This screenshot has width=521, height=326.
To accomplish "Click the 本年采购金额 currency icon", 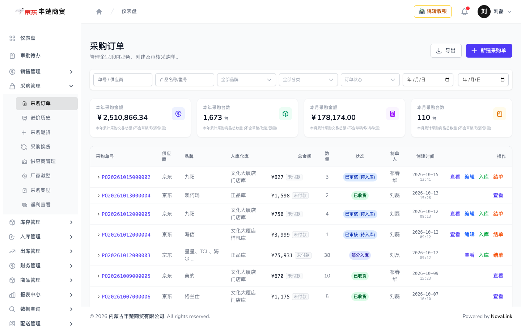I will coord(178,114).
